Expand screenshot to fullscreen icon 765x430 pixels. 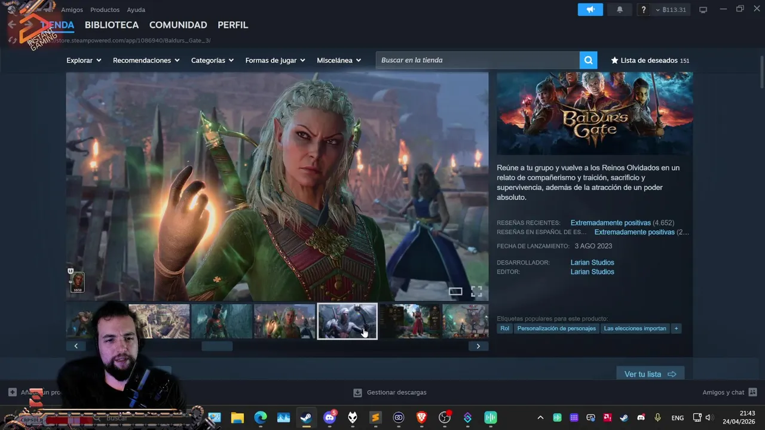click(476, 291)
